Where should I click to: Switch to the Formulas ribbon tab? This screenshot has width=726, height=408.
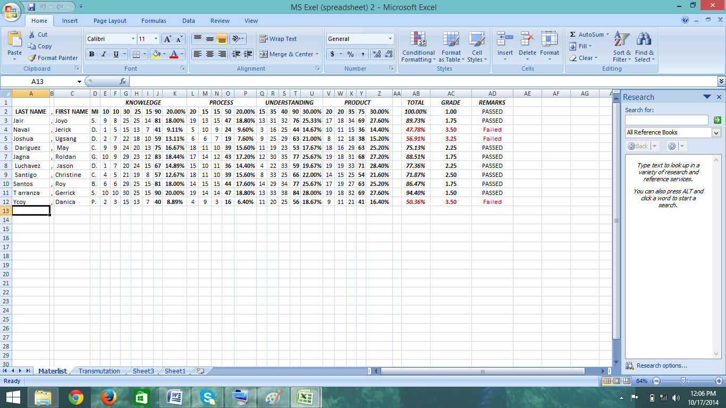[154, 20]
